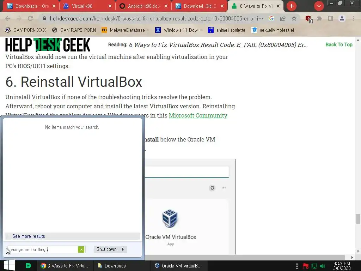
Task: Click the Shut down button
Action: tap(107, 249)
